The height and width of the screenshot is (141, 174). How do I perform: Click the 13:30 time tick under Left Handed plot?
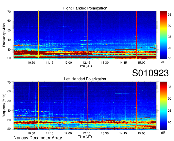pos(105,133)
